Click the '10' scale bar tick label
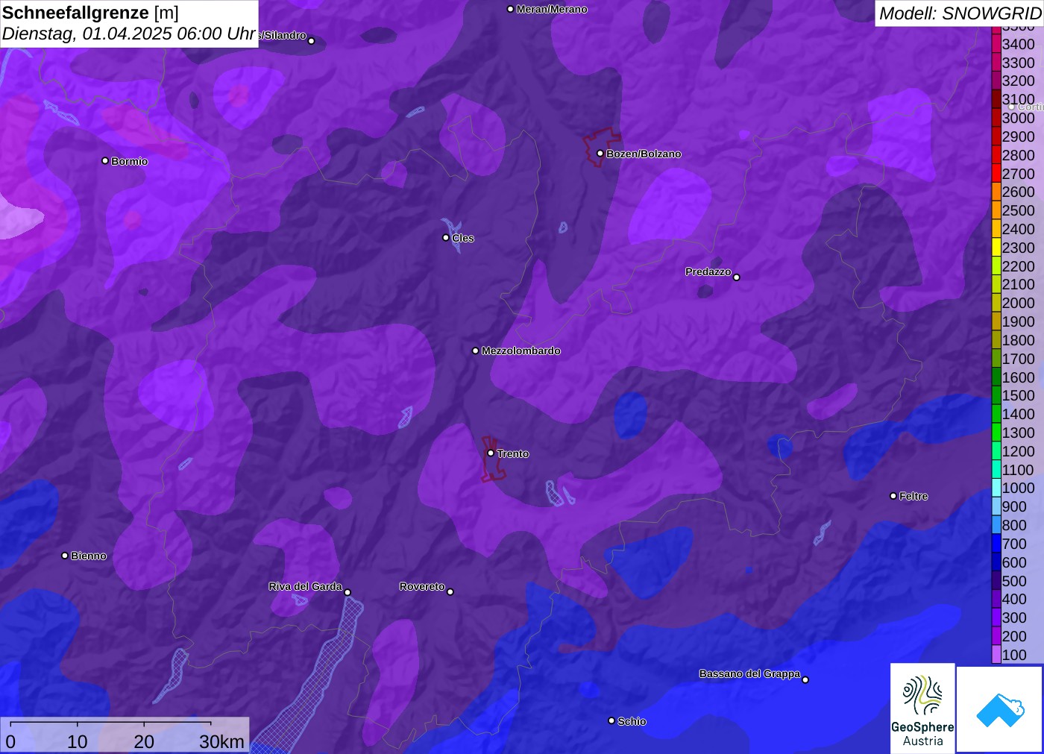Viewport: 1044px width, 754px height. 78,741
